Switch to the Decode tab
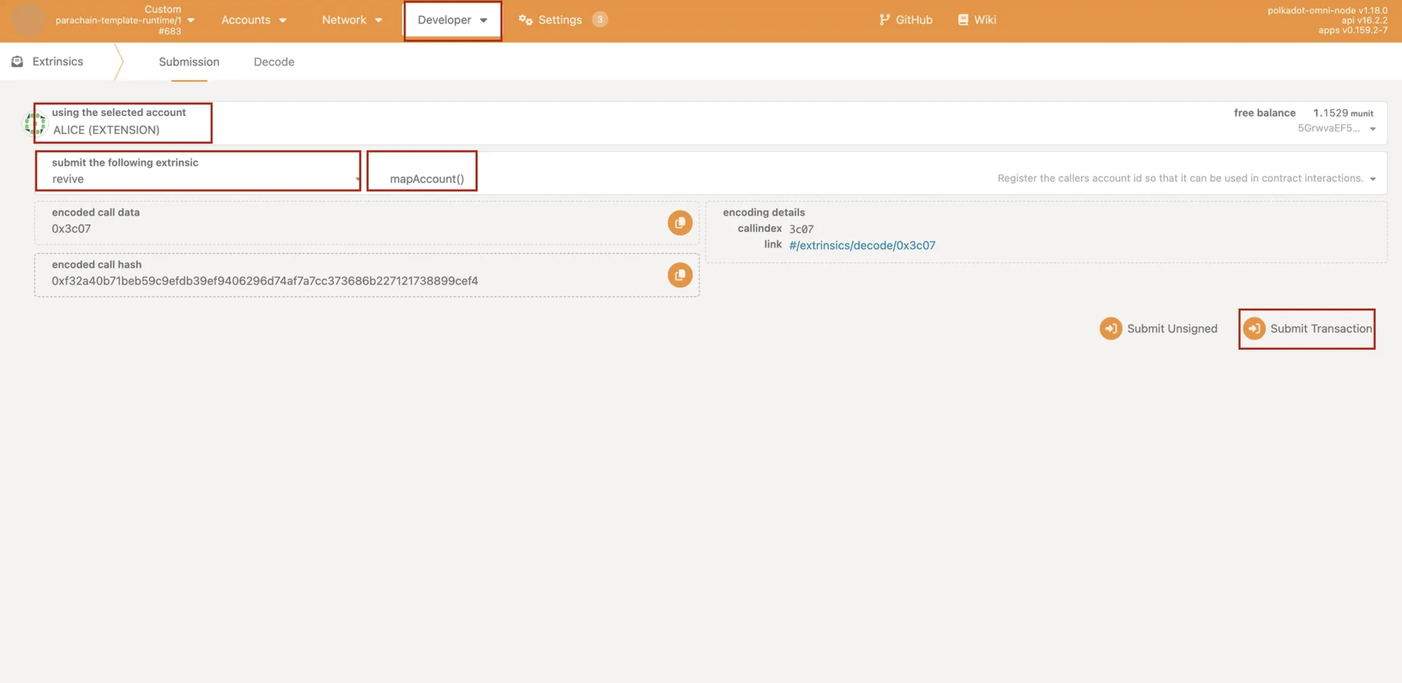The height and width of the screenshot is (683, 1402). coord(274,62)
